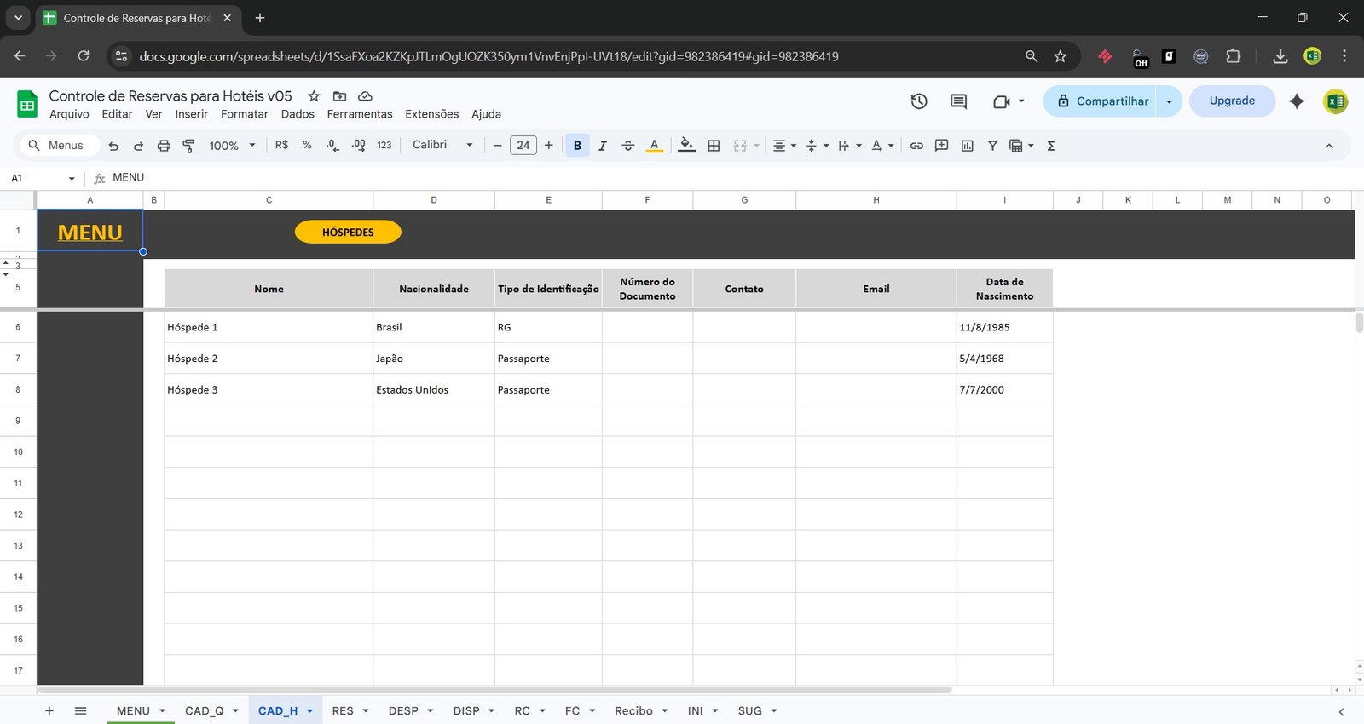Open version history clock icon
The image size is (1364, 724).
tap(919, 101)
